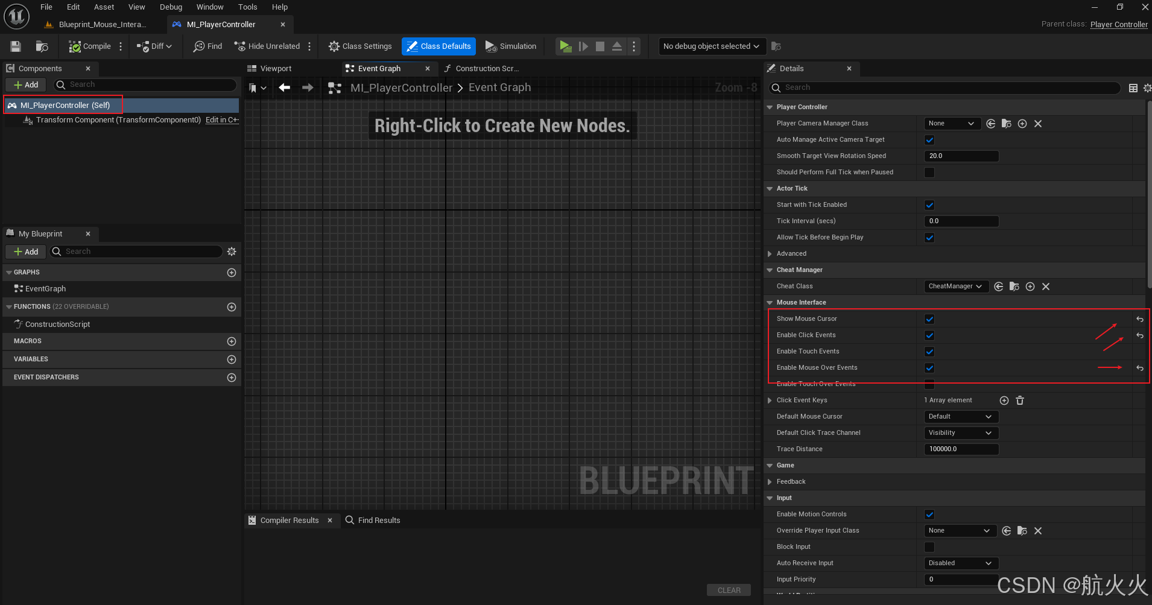Clear the compiler results

[729, 591]
